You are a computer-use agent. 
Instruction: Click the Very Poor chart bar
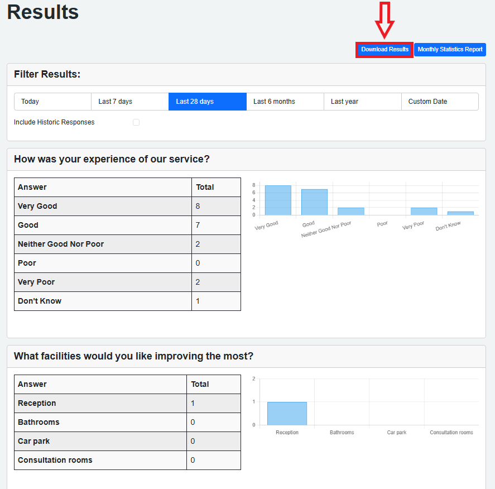click(424, 212)
